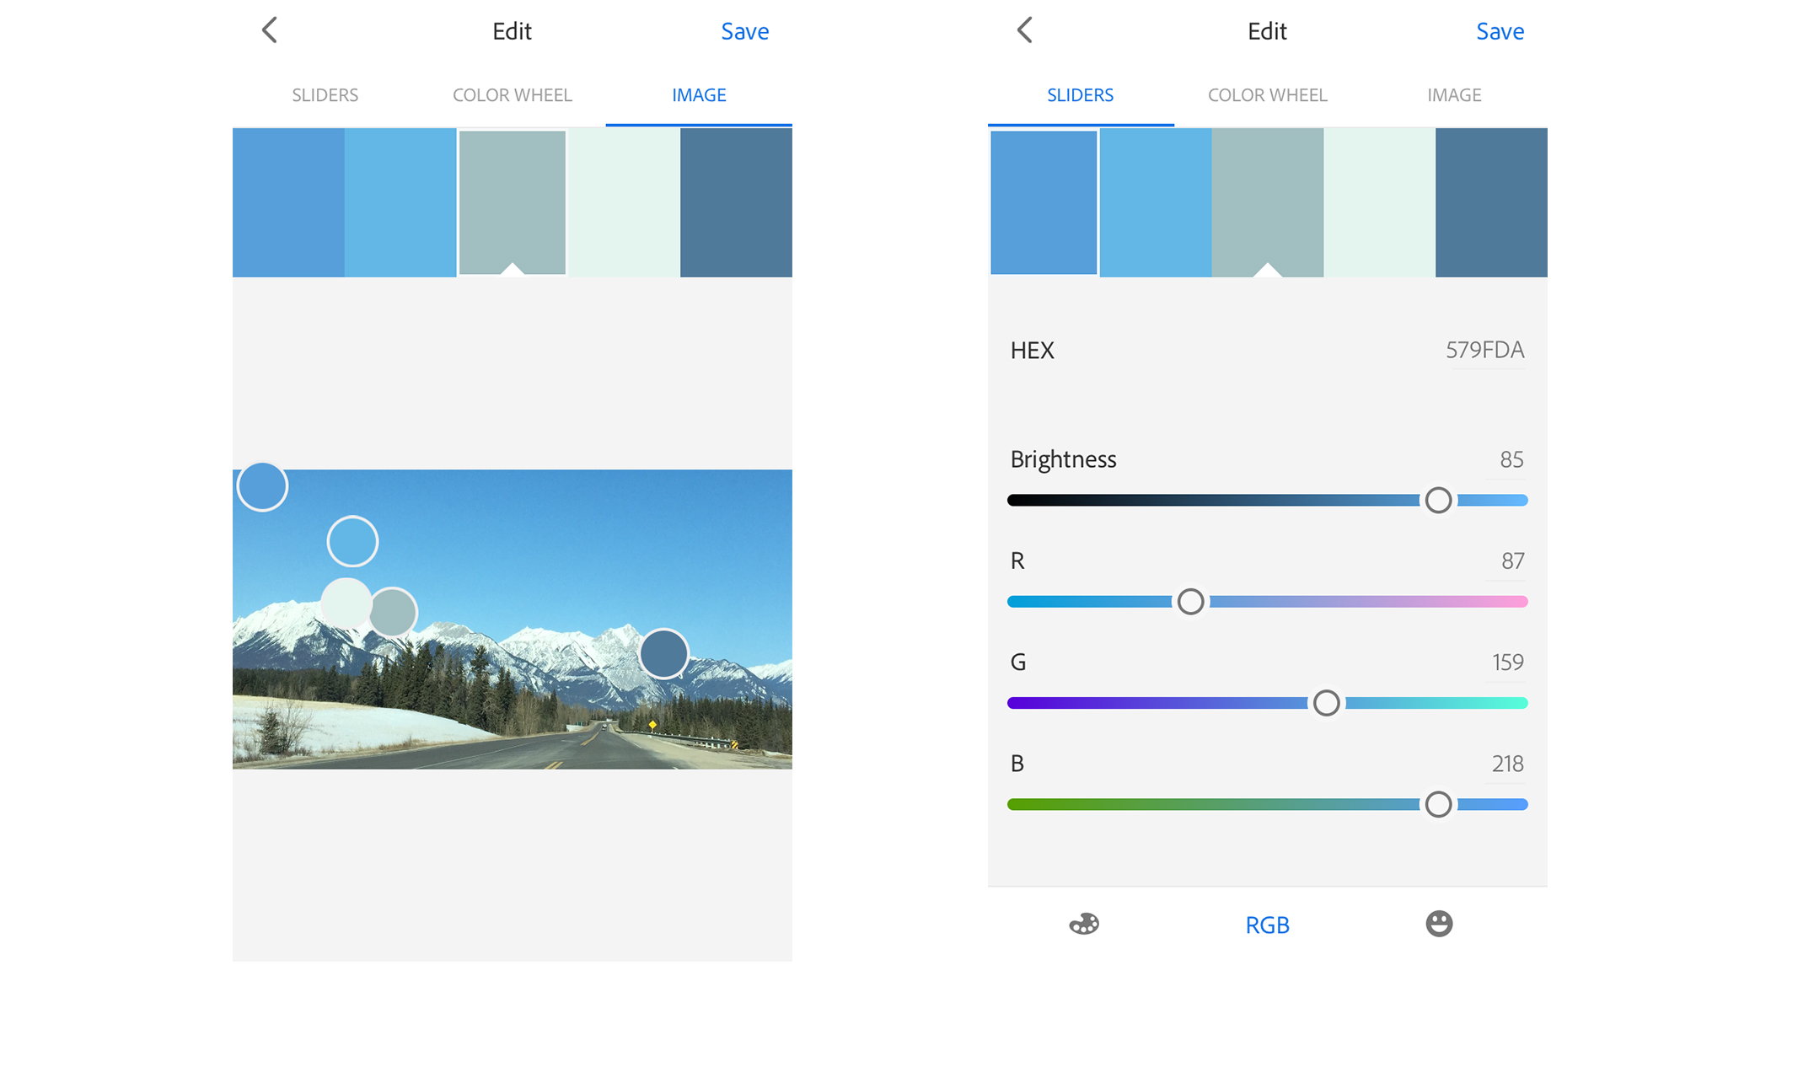Click the G channel slider handle
The width and height of the screenshot is (1798, 1078).
(x=1326, y=702)
